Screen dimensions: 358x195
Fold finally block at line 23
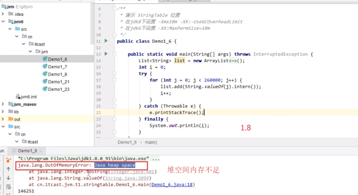(114, 119)
